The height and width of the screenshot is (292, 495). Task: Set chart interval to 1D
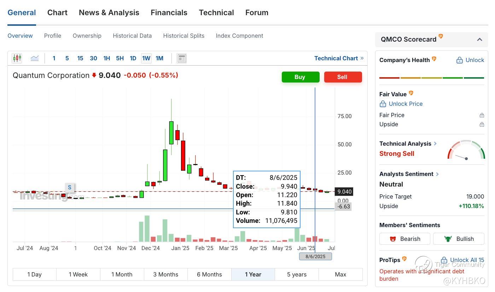[x=133, y=58]
